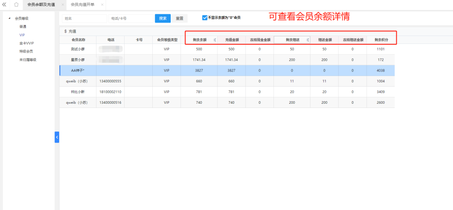The image size is (453, 210).
Task: Collapse the left panel with blue arrow handle
Action: click(x=57, y=137)
